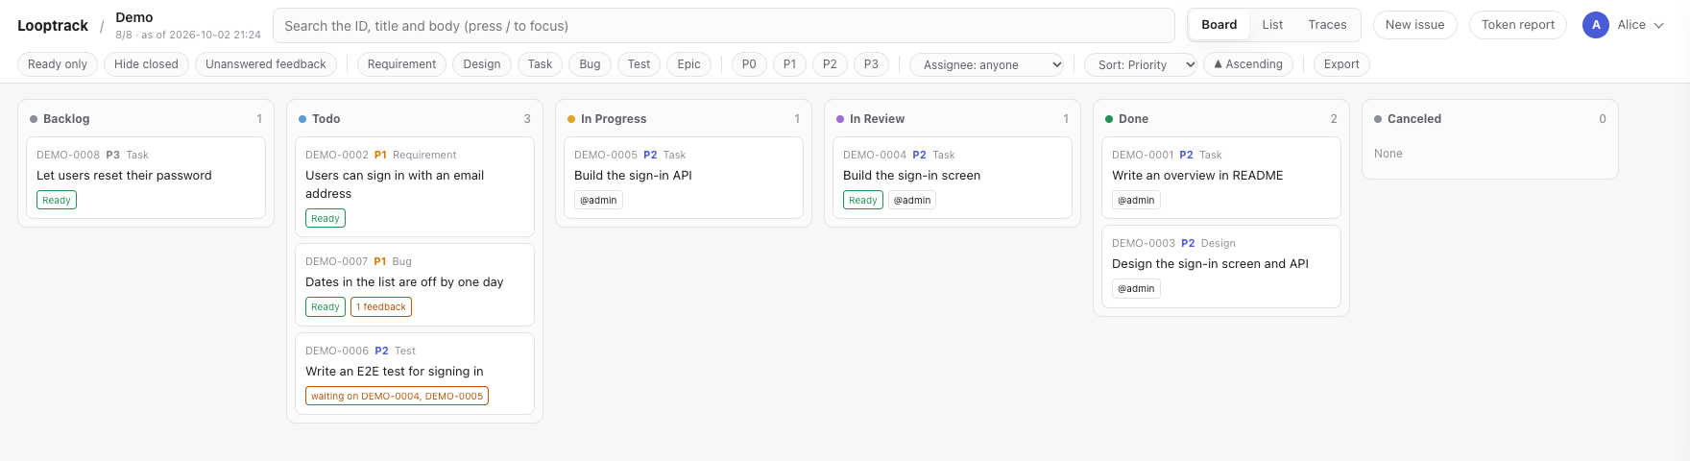Create a New issue

[1414, 25]
